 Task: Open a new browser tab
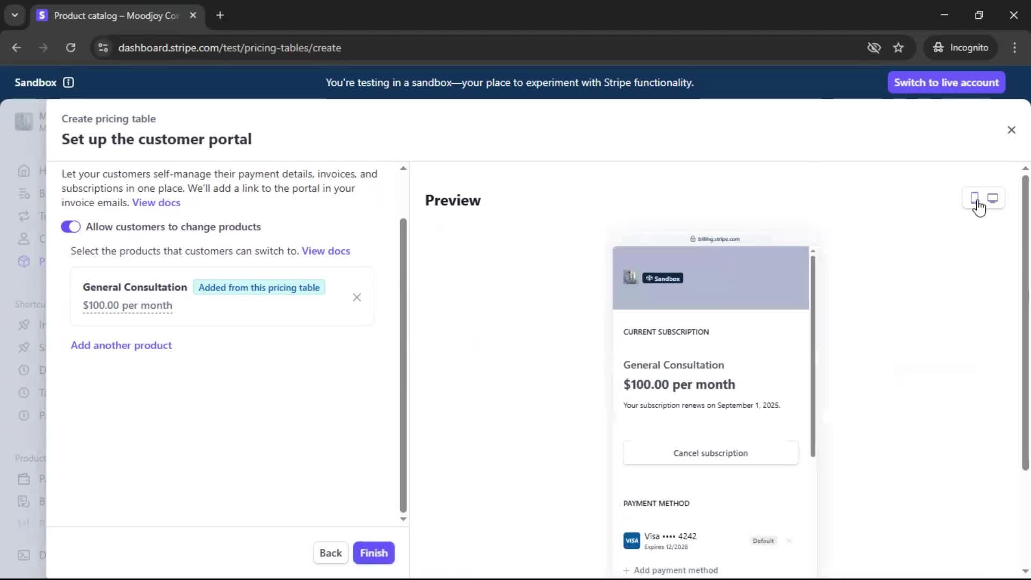click(x=220, y=15)
